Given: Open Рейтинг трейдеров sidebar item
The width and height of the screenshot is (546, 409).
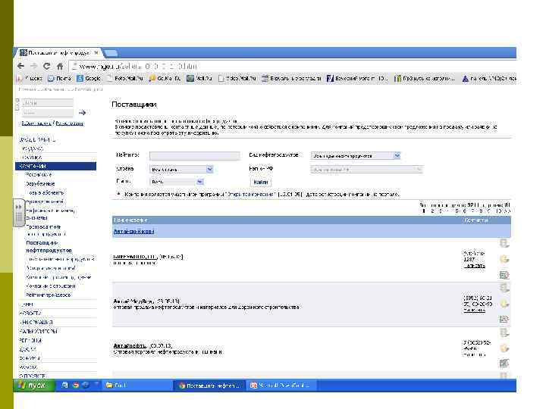Looking at the screenshot, I should tap(48, 295).
